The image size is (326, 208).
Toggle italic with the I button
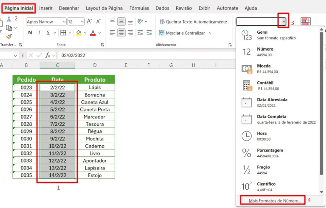pyautogui.click(x=39, y=32)
